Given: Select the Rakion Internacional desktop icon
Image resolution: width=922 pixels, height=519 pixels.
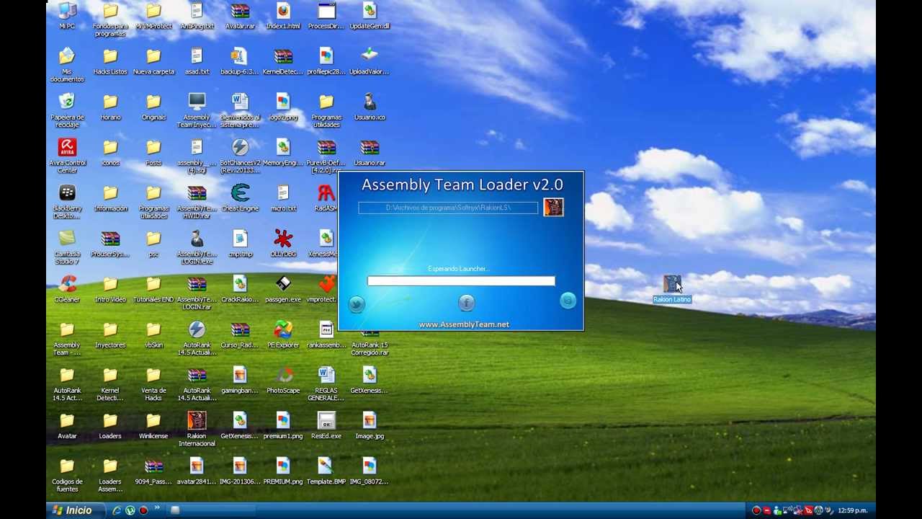Looking at the screenshot, I should [x=197, y=428].
